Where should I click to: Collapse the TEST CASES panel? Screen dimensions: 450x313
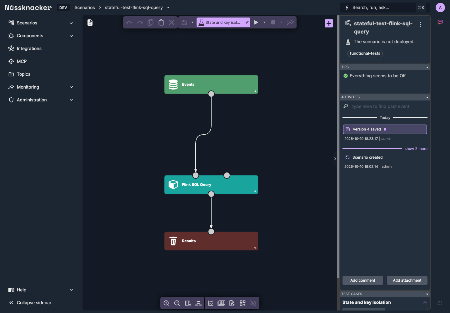coord(427,294)
